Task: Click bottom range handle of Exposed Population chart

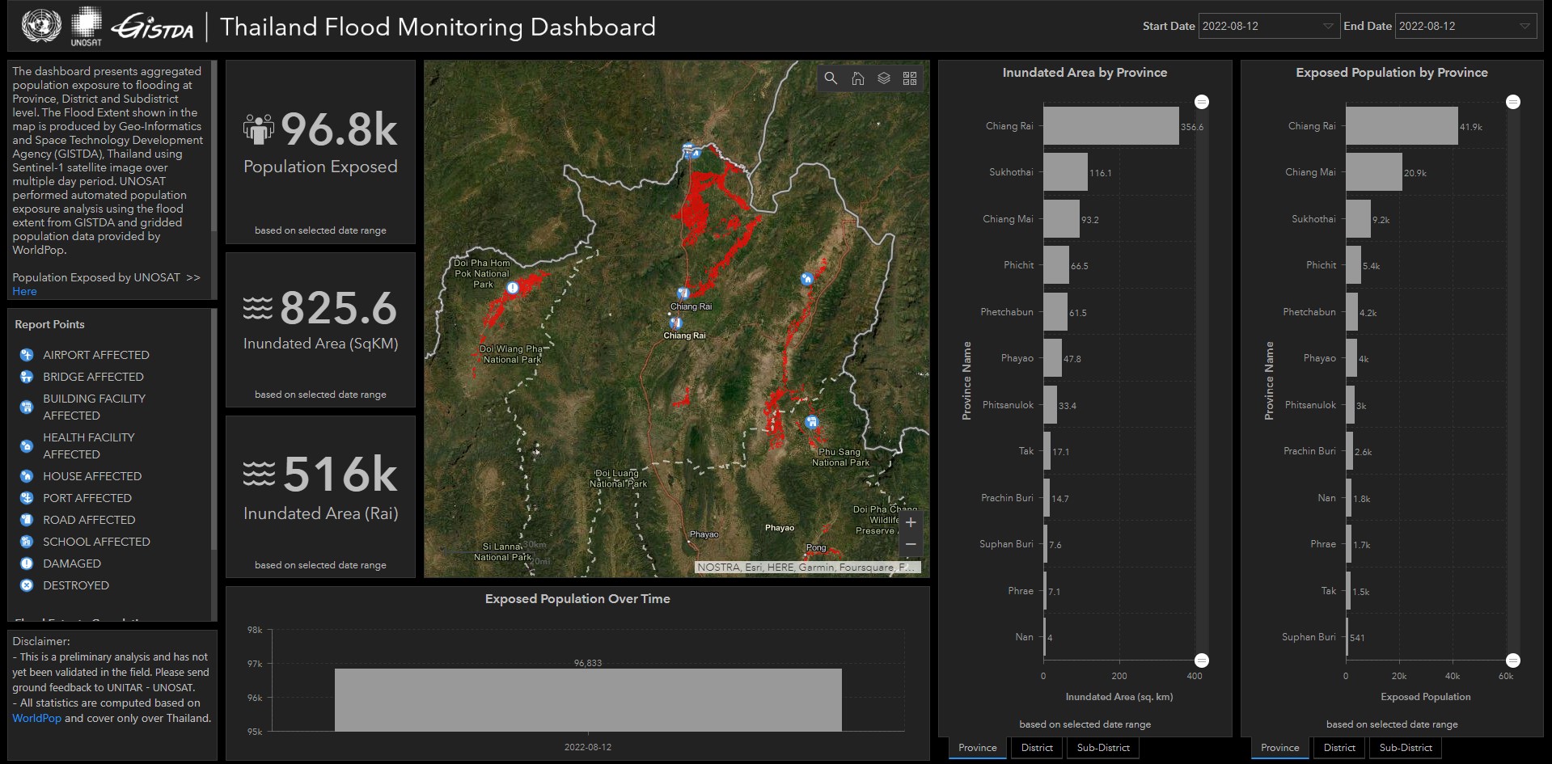Action: coord(1513,661)
